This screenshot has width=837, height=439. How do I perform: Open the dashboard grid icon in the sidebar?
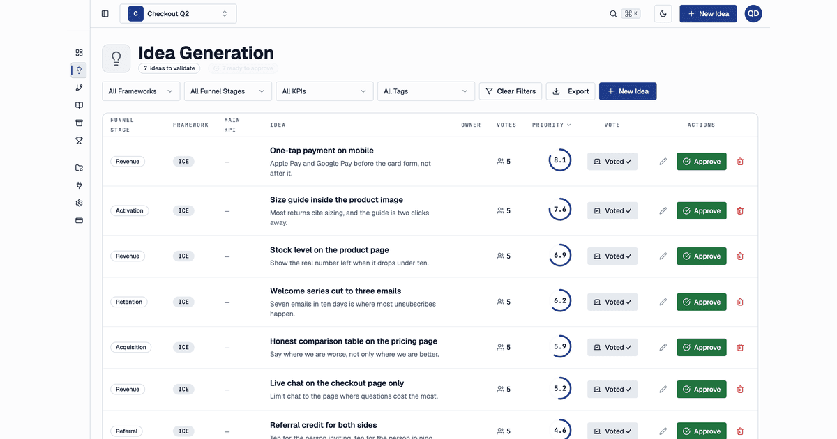79,52
